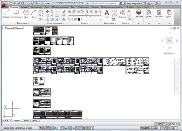Screen dimensions: 182x131
Task: Open the Свойства properties button
Action: [x=139, y=14]
